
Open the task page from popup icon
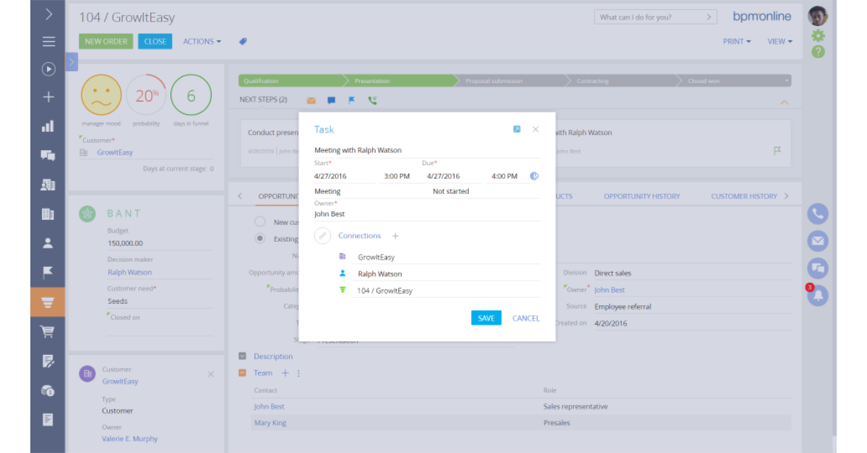[x=517, y=129]
